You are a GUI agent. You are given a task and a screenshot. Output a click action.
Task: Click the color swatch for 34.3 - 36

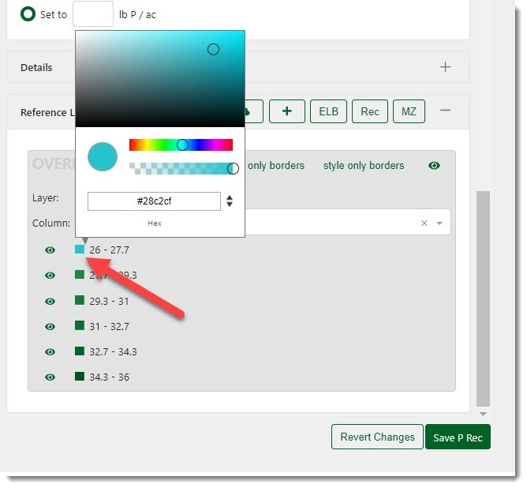tap(80, 377)
